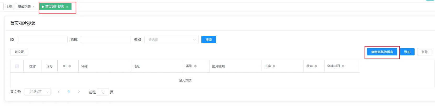Focus the ID search input field
Viewport: 435px width, 109px height.
[x=42, y=40]
